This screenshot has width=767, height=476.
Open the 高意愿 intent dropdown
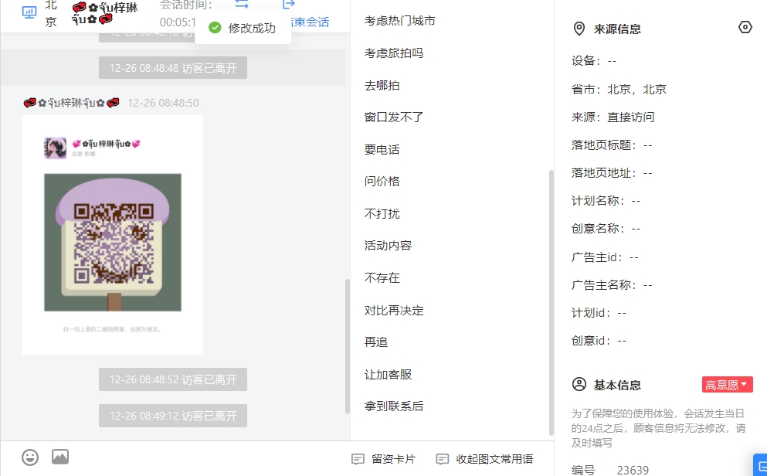point(727,385)
